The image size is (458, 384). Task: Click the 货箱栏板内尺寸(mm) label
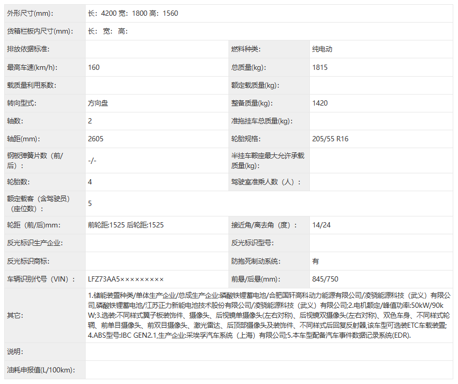click(40, 32)
